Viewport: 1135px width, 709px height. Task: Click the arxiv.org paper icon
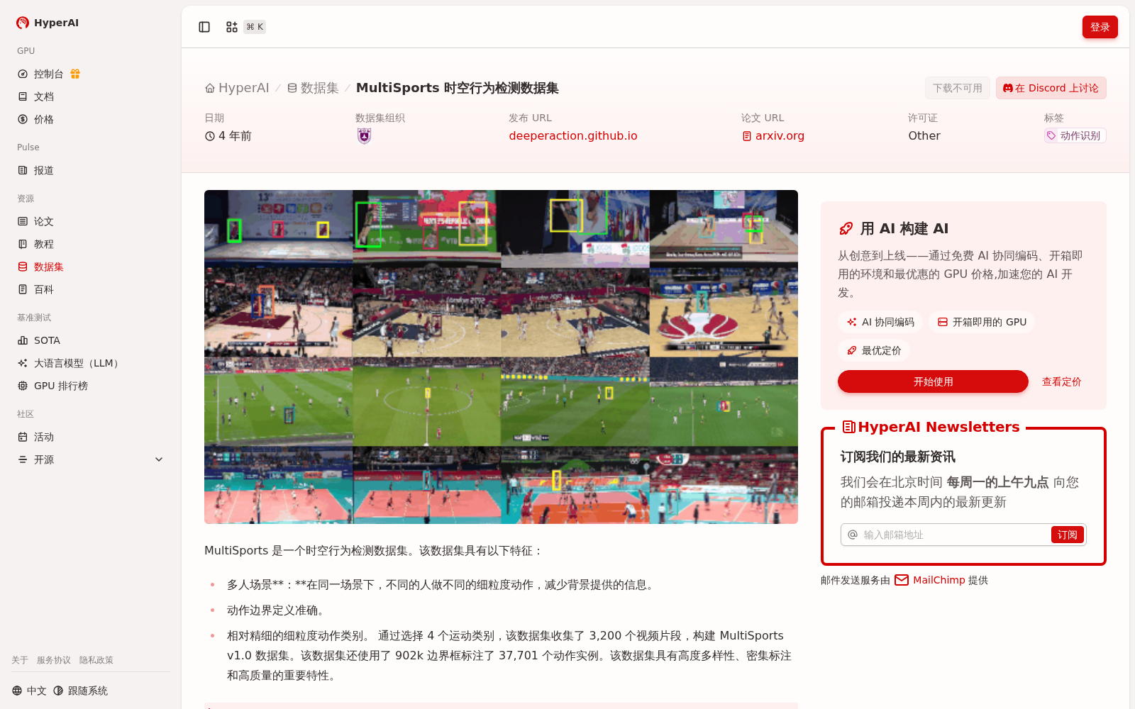pyautogui.click(x=747, y=136)
